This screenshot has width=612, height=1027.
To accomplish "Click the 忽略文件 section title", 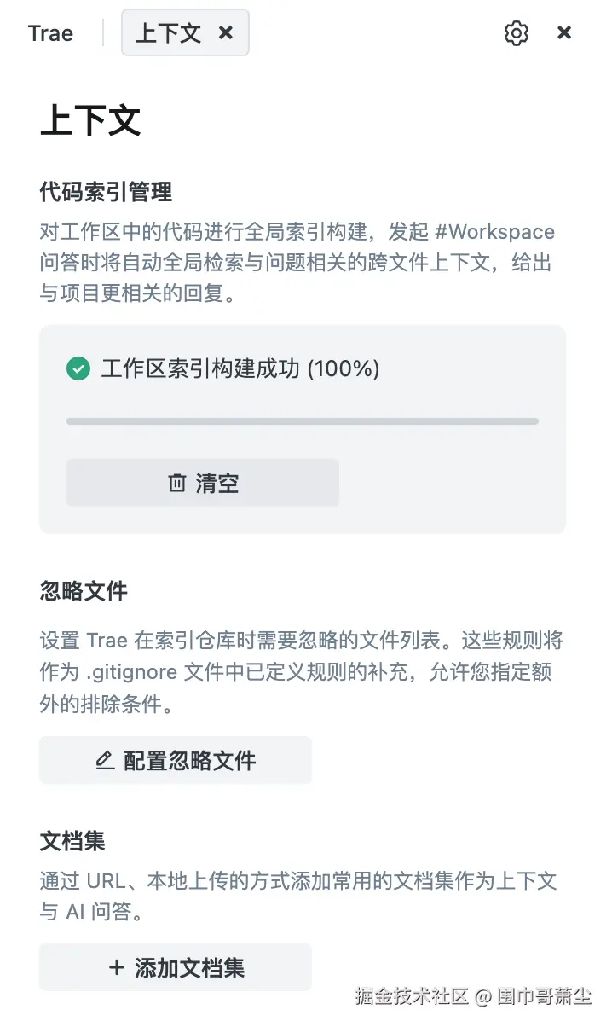I will pyautogui.click(x=83, y=590).
